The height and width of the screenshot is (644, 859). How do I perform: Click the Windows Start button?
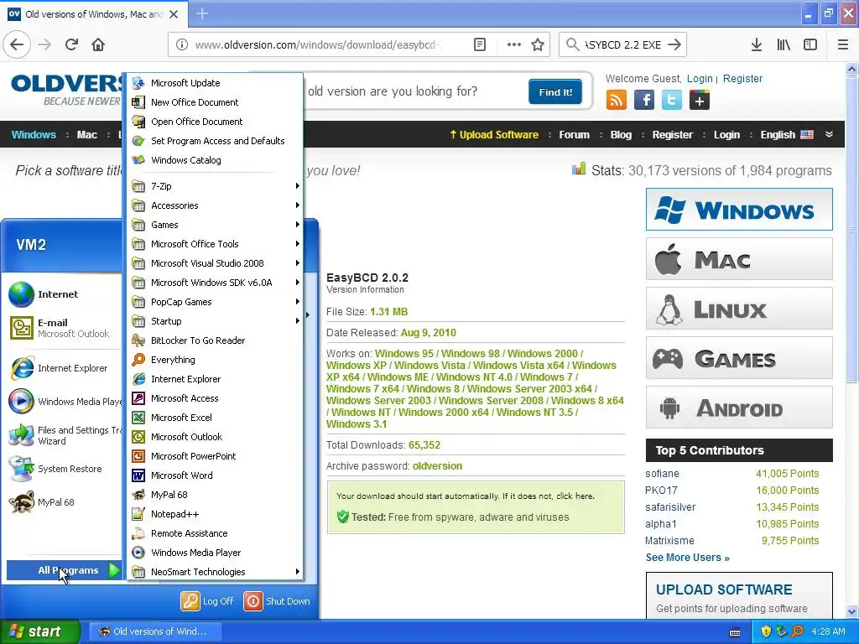click(40, 631)
